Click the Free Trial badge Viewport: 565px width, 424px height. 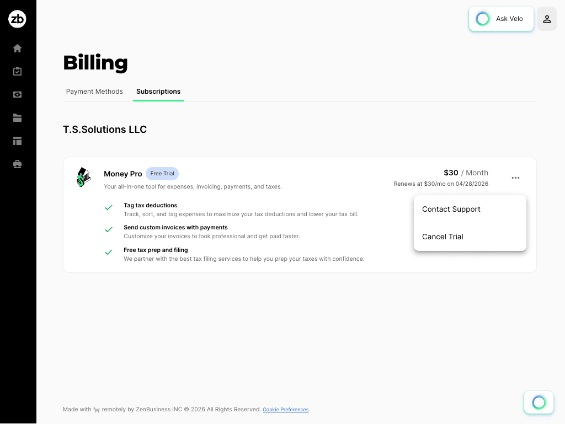tap(162, 173)
